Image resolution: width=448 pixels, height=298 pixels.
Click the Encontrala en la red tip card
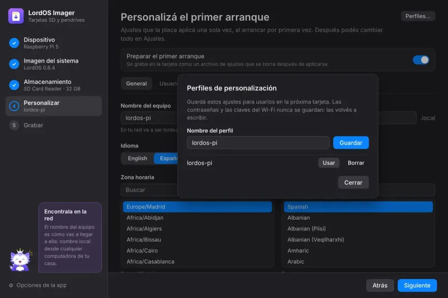pyautogui.click(x=70, y=237)
